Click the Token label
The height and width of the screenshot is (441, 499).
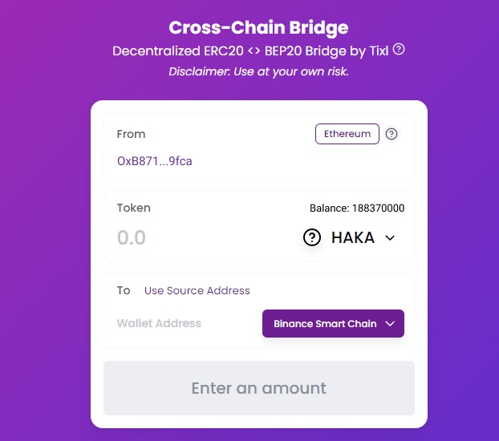(x=134, y=208)
